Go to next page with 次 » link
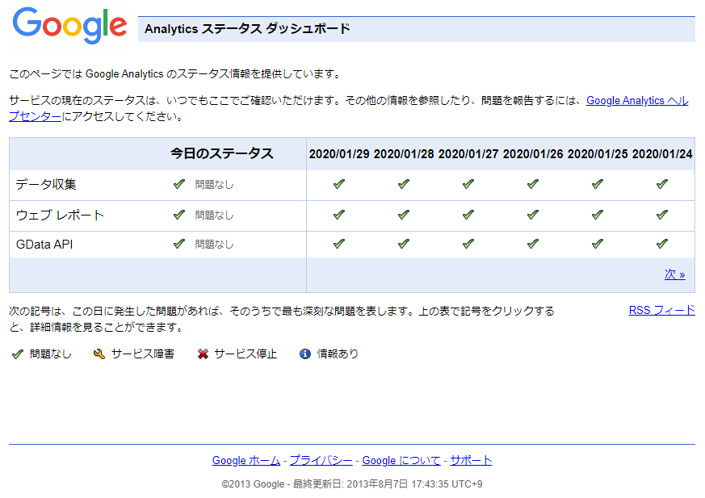Screen dimensions: 705x498 675,274
